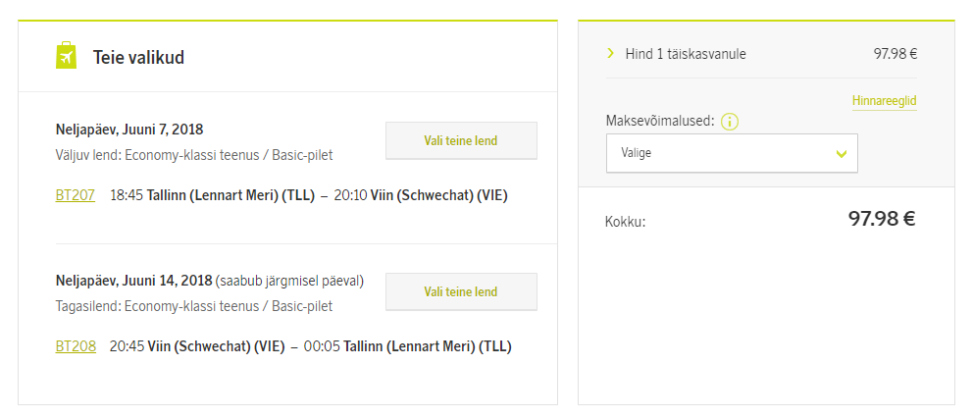Viewport: 972px width, 418px height.
Task: Open the BT208 flight number link
Action: click(76, 346)
